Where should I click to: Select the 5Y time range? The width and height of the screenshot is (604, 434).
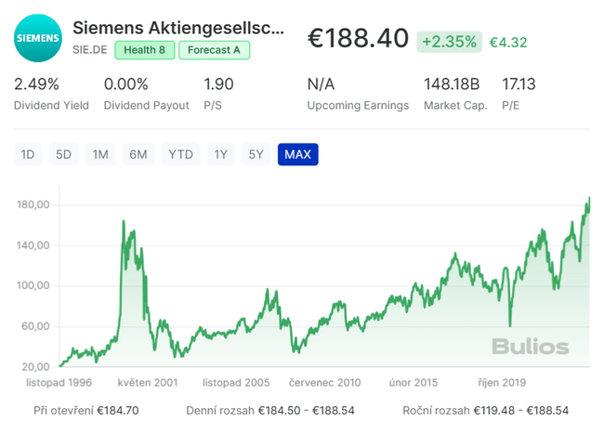[256, 154]
